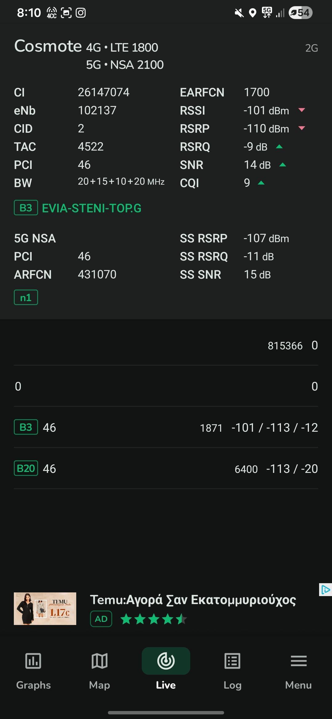Viewport: 332px width, 719px height.
Task: Tap the 5G signal status bar icon
Action: [x=267, y=13]
